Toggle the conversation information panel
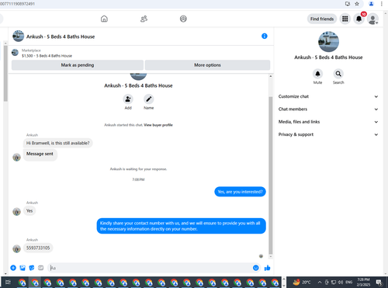The height and width of the screenshot is (288, 388). tap(265, 36)
